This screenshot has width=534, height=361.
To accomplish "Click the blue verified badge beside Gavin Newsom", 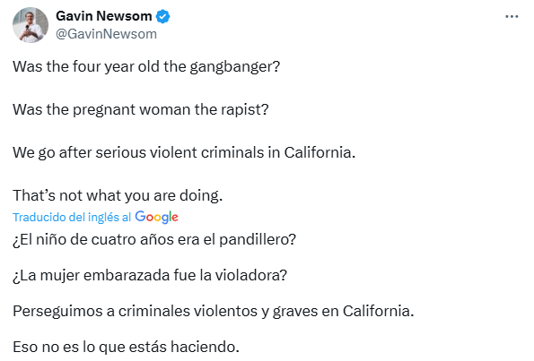I will tap(162, 16).
